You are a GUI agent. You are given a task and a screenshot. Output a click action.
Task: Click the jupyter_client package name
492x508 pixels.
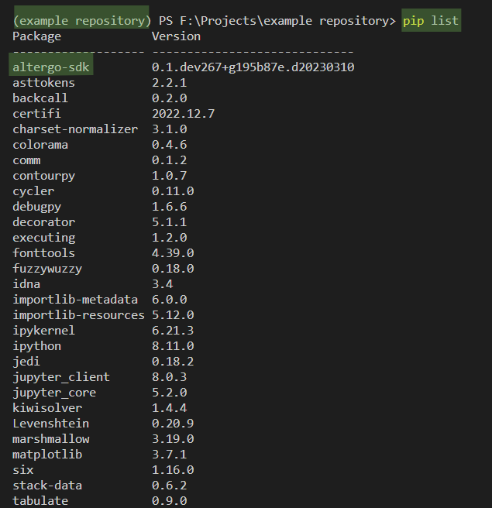(x=61, y=377)
